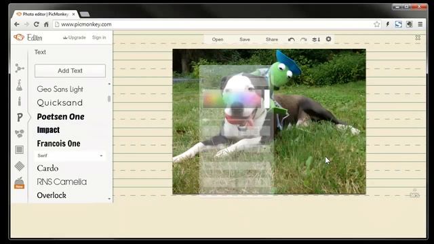Viewport: 434px width, 244px height.
Task: Click the browser home icon
Action: click(x=46, y=24)
